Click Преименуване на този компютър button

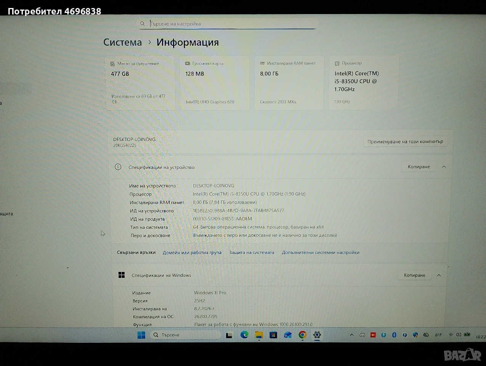point(405,141)
